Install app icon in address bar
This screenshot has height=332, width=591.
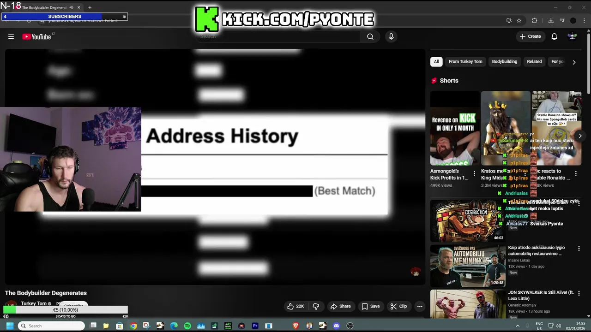pyautogui.click(x=509, y=20)
